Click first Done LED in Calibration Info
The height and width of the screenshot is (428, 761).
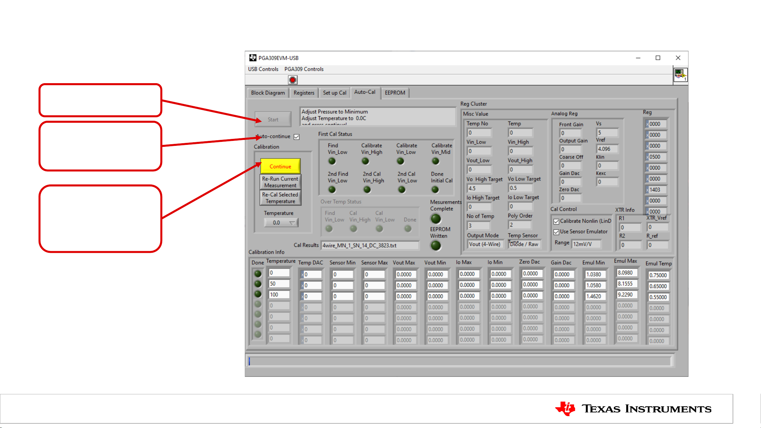(258, 274)
